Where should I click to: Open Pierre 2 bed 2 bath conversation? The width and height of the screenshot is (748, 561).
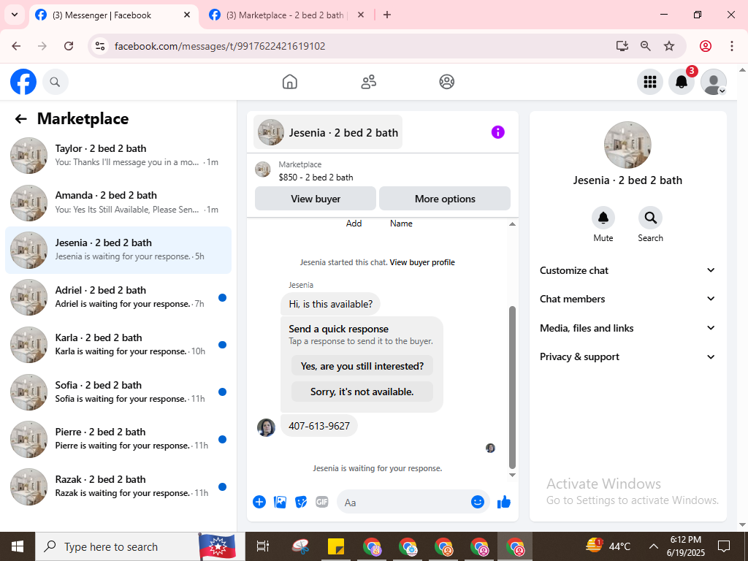coord(118,438)
